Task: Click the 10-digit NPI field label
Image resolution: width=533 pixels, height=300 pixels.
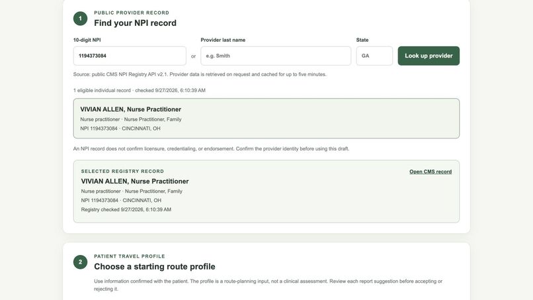Action: (87, 40)
